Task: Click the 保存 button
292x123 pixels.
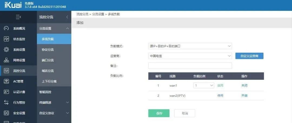Action: coord(159,113)
